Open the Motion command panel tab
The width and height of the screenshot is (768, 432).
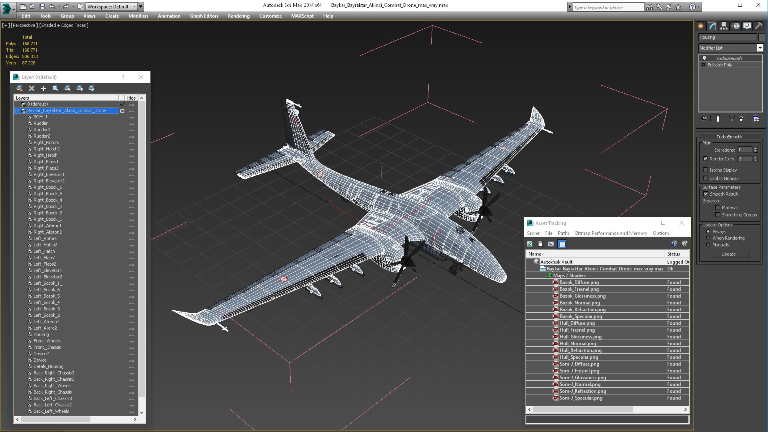[x=736, y=26]
